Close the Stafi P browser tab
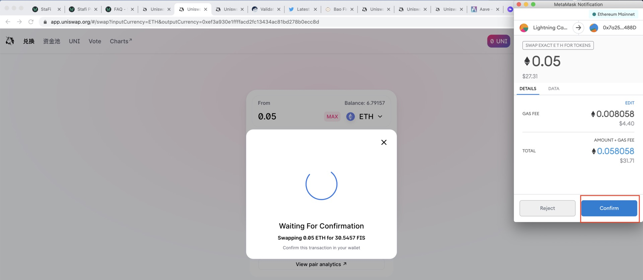 click(x=96, y=9)
